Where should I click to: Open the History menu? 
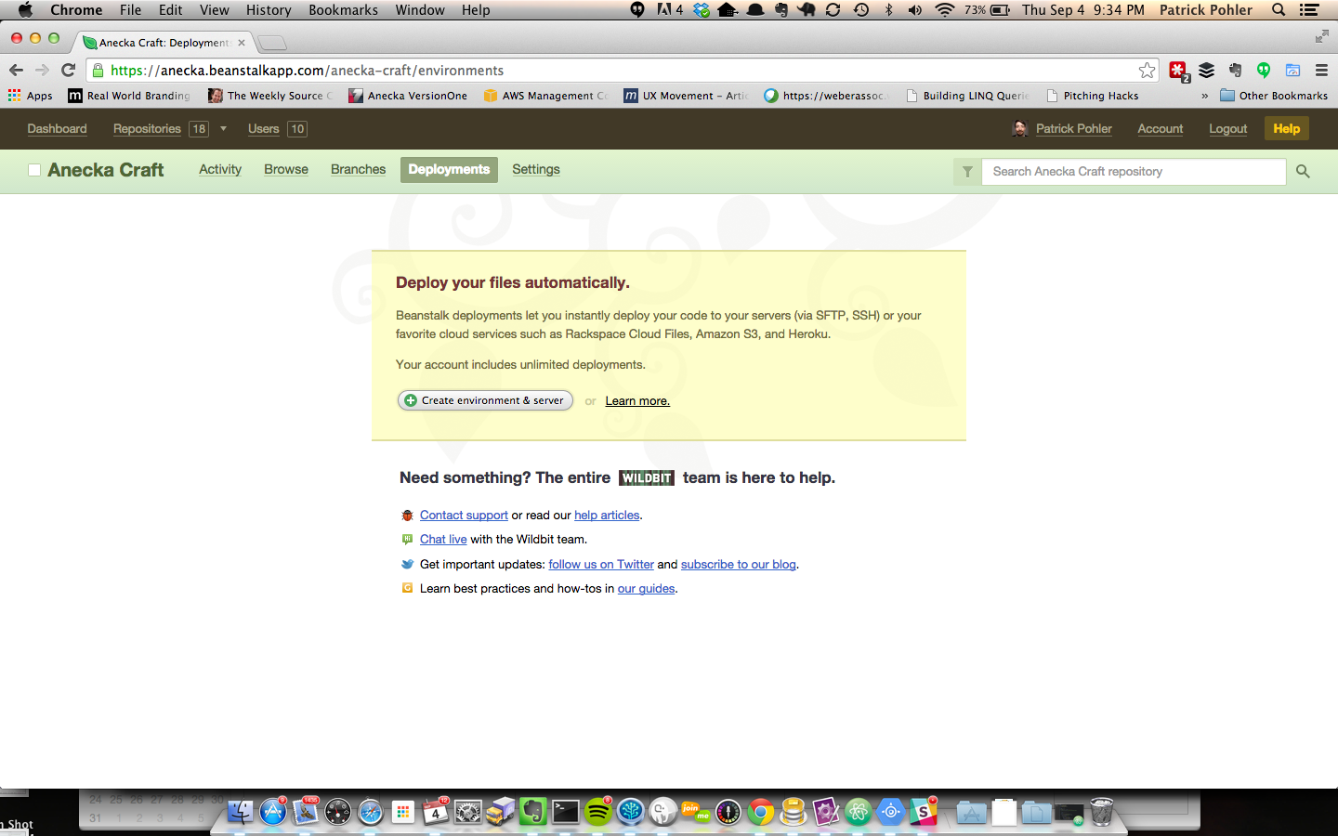coord(269,9)
